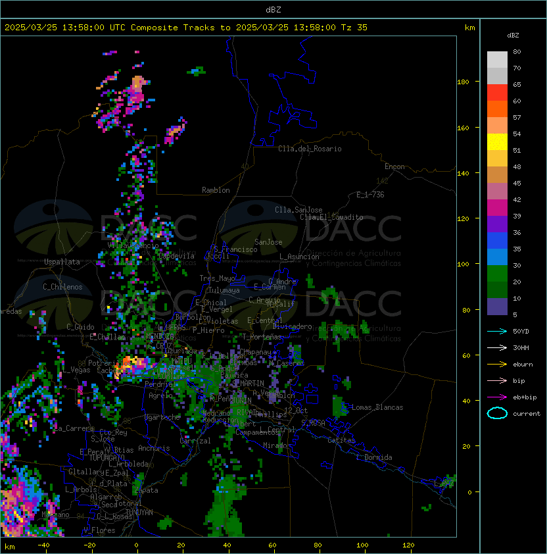Click the dBZ title at top center
Image resolution: width=547 pixels, height=554 pixels.
coord(273,9)
